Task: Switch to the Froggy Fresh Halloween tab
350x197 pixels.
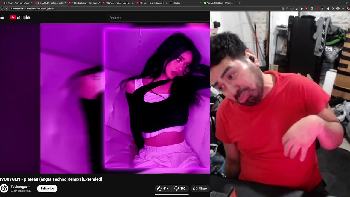Action: tap(152, 3)
